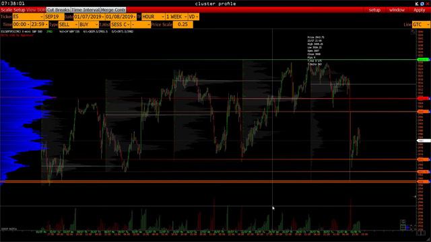Expand the SESS C histogram dropdown
This screenshot has width=431, height=242.
click(x=121, y=25)
